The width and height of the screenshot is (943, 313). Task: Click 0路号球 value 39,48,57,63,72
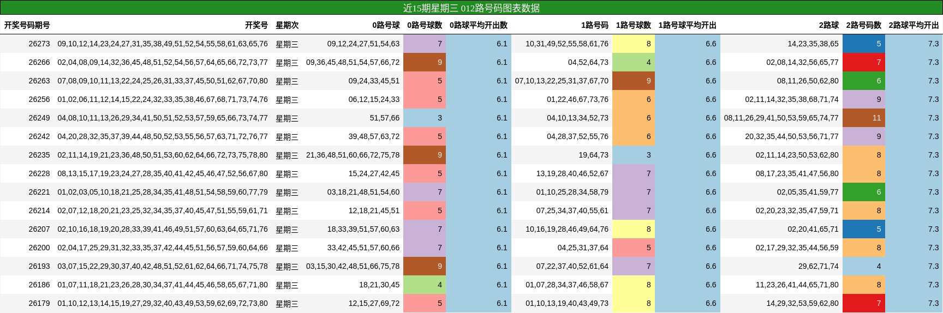tap(374, 136)
